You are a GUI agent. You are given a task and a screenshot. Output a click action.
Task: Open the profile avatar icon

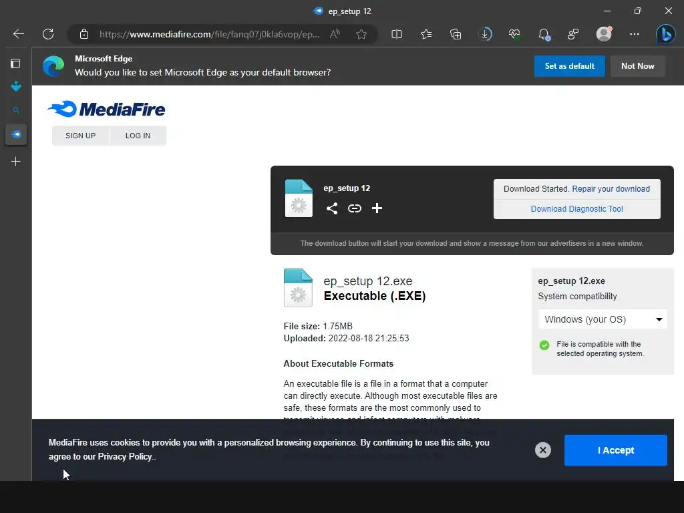point(604,34)
